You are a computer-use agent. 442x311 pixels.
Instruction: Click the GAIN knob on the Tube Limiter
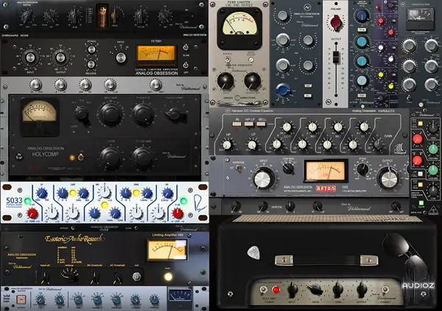tap(225, 81)
